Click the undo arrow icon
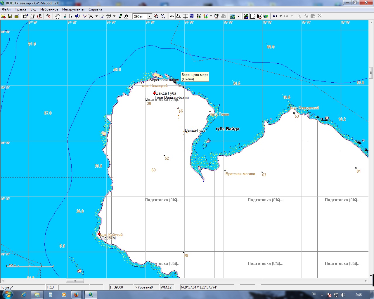The width and height of the screenshot is (374, 299). 275,16
